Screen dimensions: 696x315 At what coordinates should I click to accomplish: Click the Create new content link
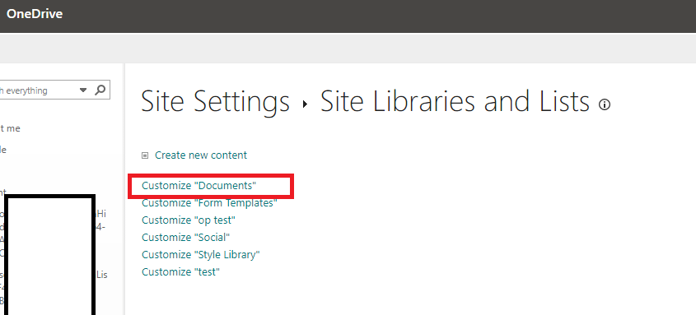201,155
